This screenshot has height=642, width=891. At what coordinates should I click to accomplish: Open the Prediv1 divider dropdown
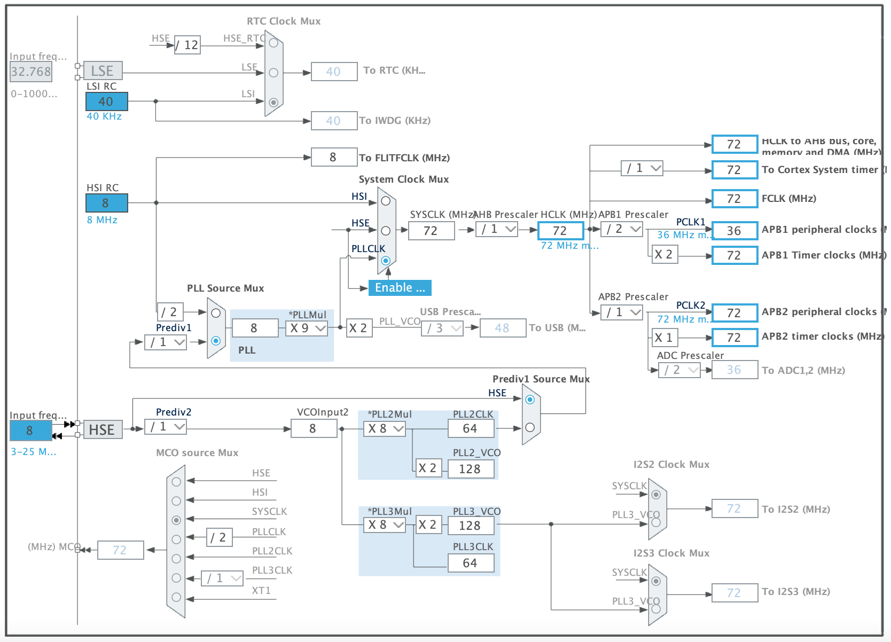(166, 342)
